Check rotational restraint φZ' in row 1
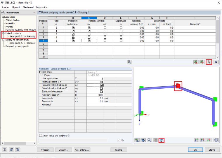Viewport: 222px width, 158px height. (x=105, y=28)
